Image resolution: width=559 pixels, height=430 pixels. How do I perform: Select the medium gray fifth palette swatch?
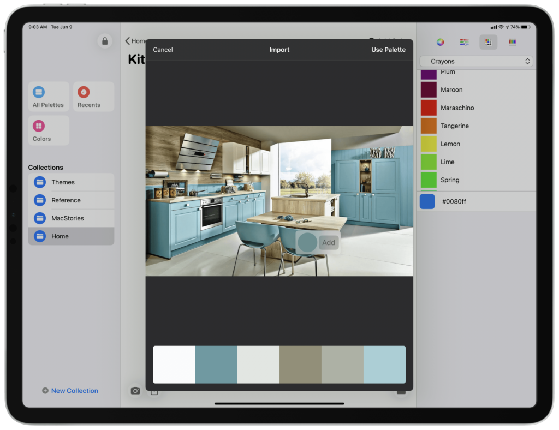pyautogui.click(x=342, y=365)
